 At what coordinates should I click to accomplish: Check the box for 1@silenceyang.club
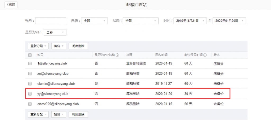[30, 63]
